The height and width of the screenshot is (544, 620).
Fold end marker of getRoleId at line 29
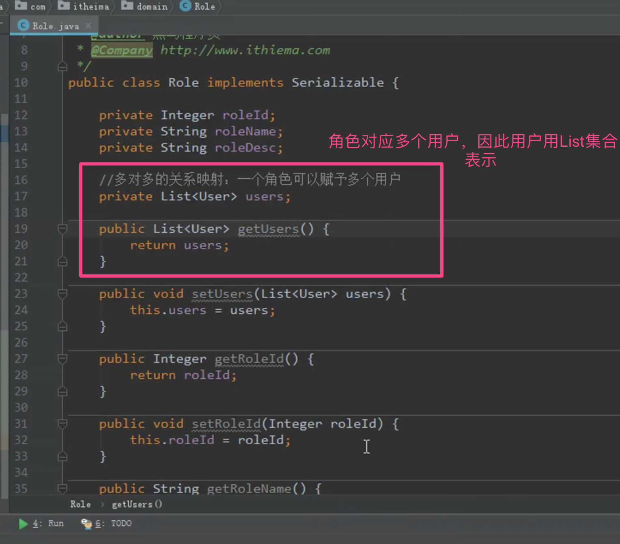[x=62, y=392]
